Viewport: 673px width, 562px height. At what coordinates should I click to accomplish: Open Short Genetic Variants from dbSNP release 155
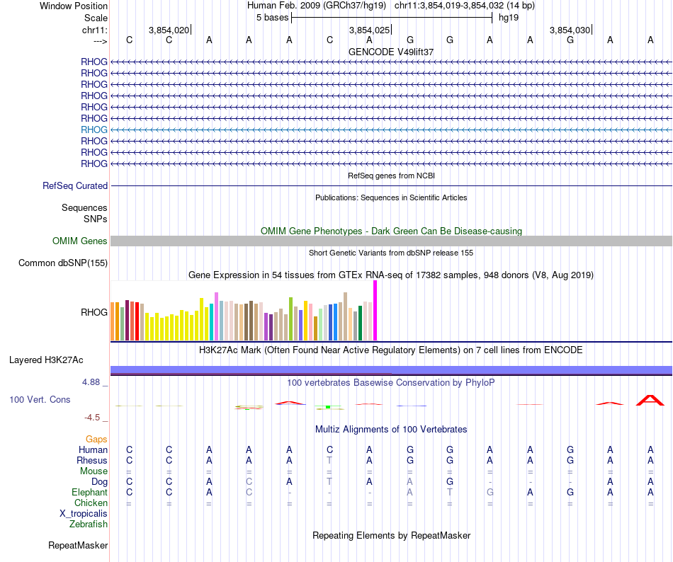click(x=391, y=253)
